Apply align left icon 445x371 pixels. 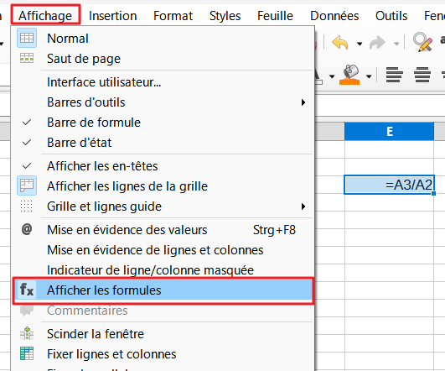pos(395,75)
